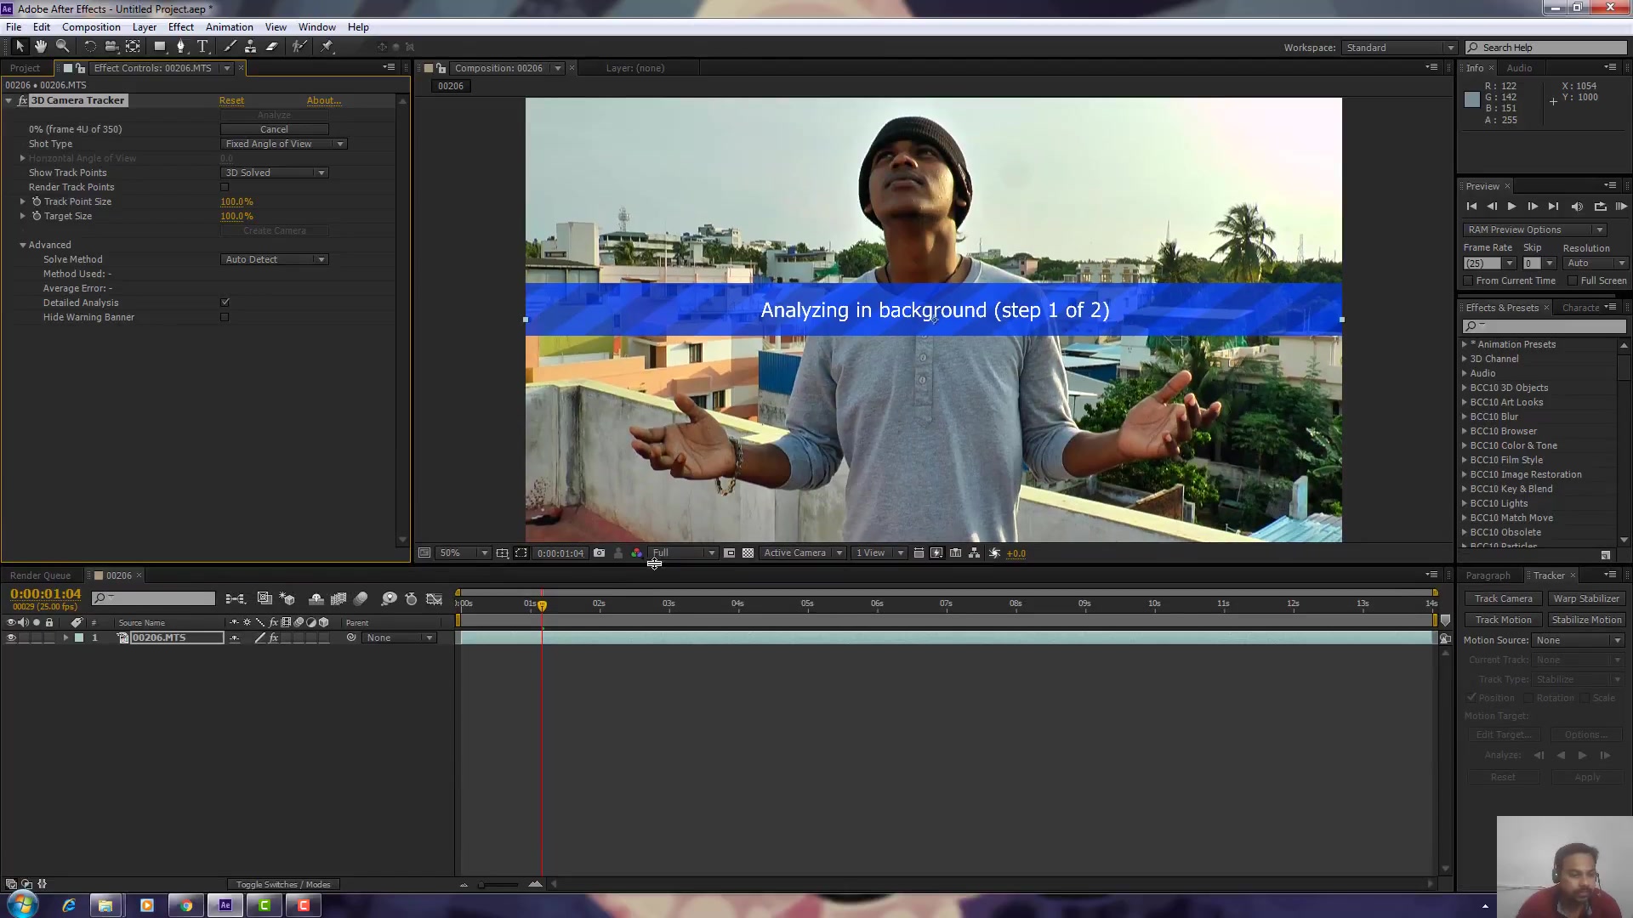Image resolution: width=1633 pixels, height=918 pixels.
Task: Hide the 00206.MTS layer with eye toggle
Action: pyautogui.click(x=11, y=638)
